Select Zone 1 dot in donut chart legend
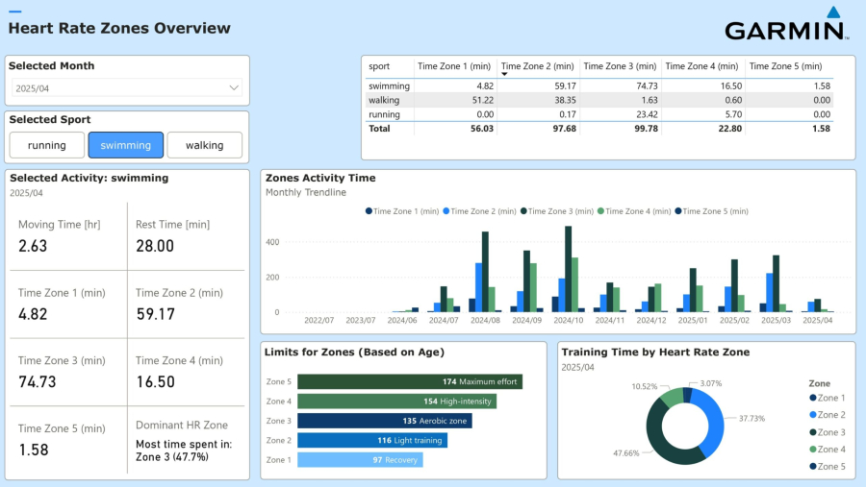 [x=813, y=398]
